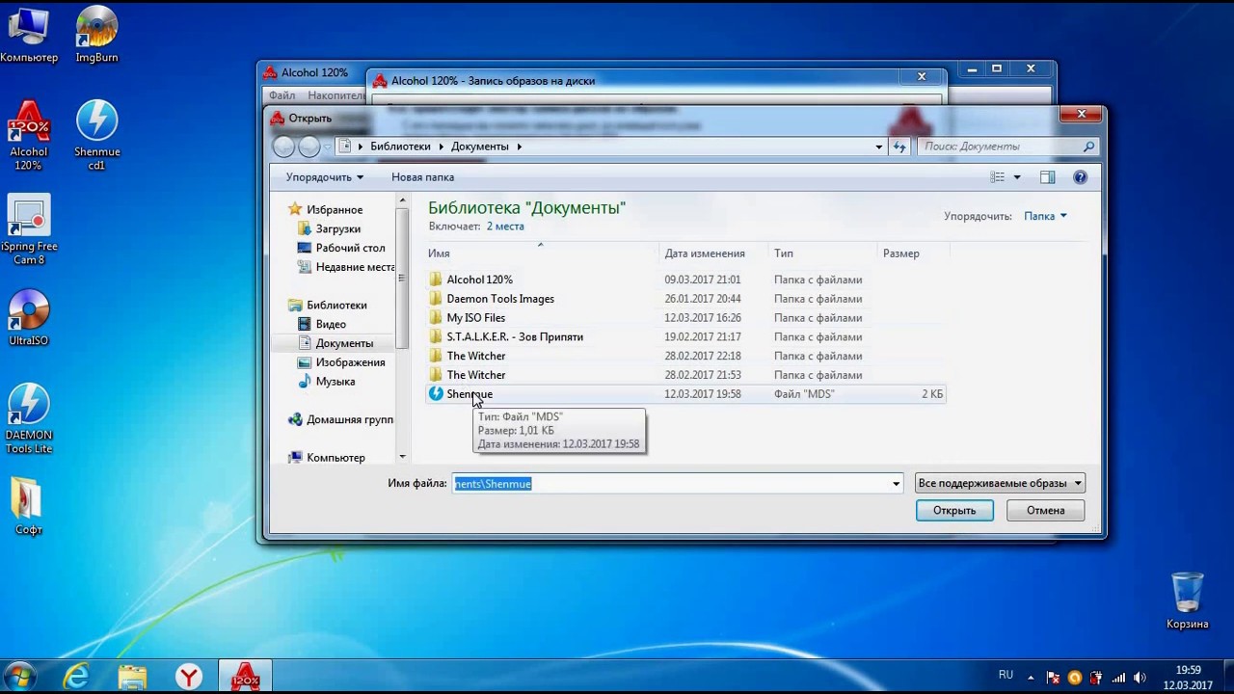Open Windows Explorer from the taskbar

[132, 678]
